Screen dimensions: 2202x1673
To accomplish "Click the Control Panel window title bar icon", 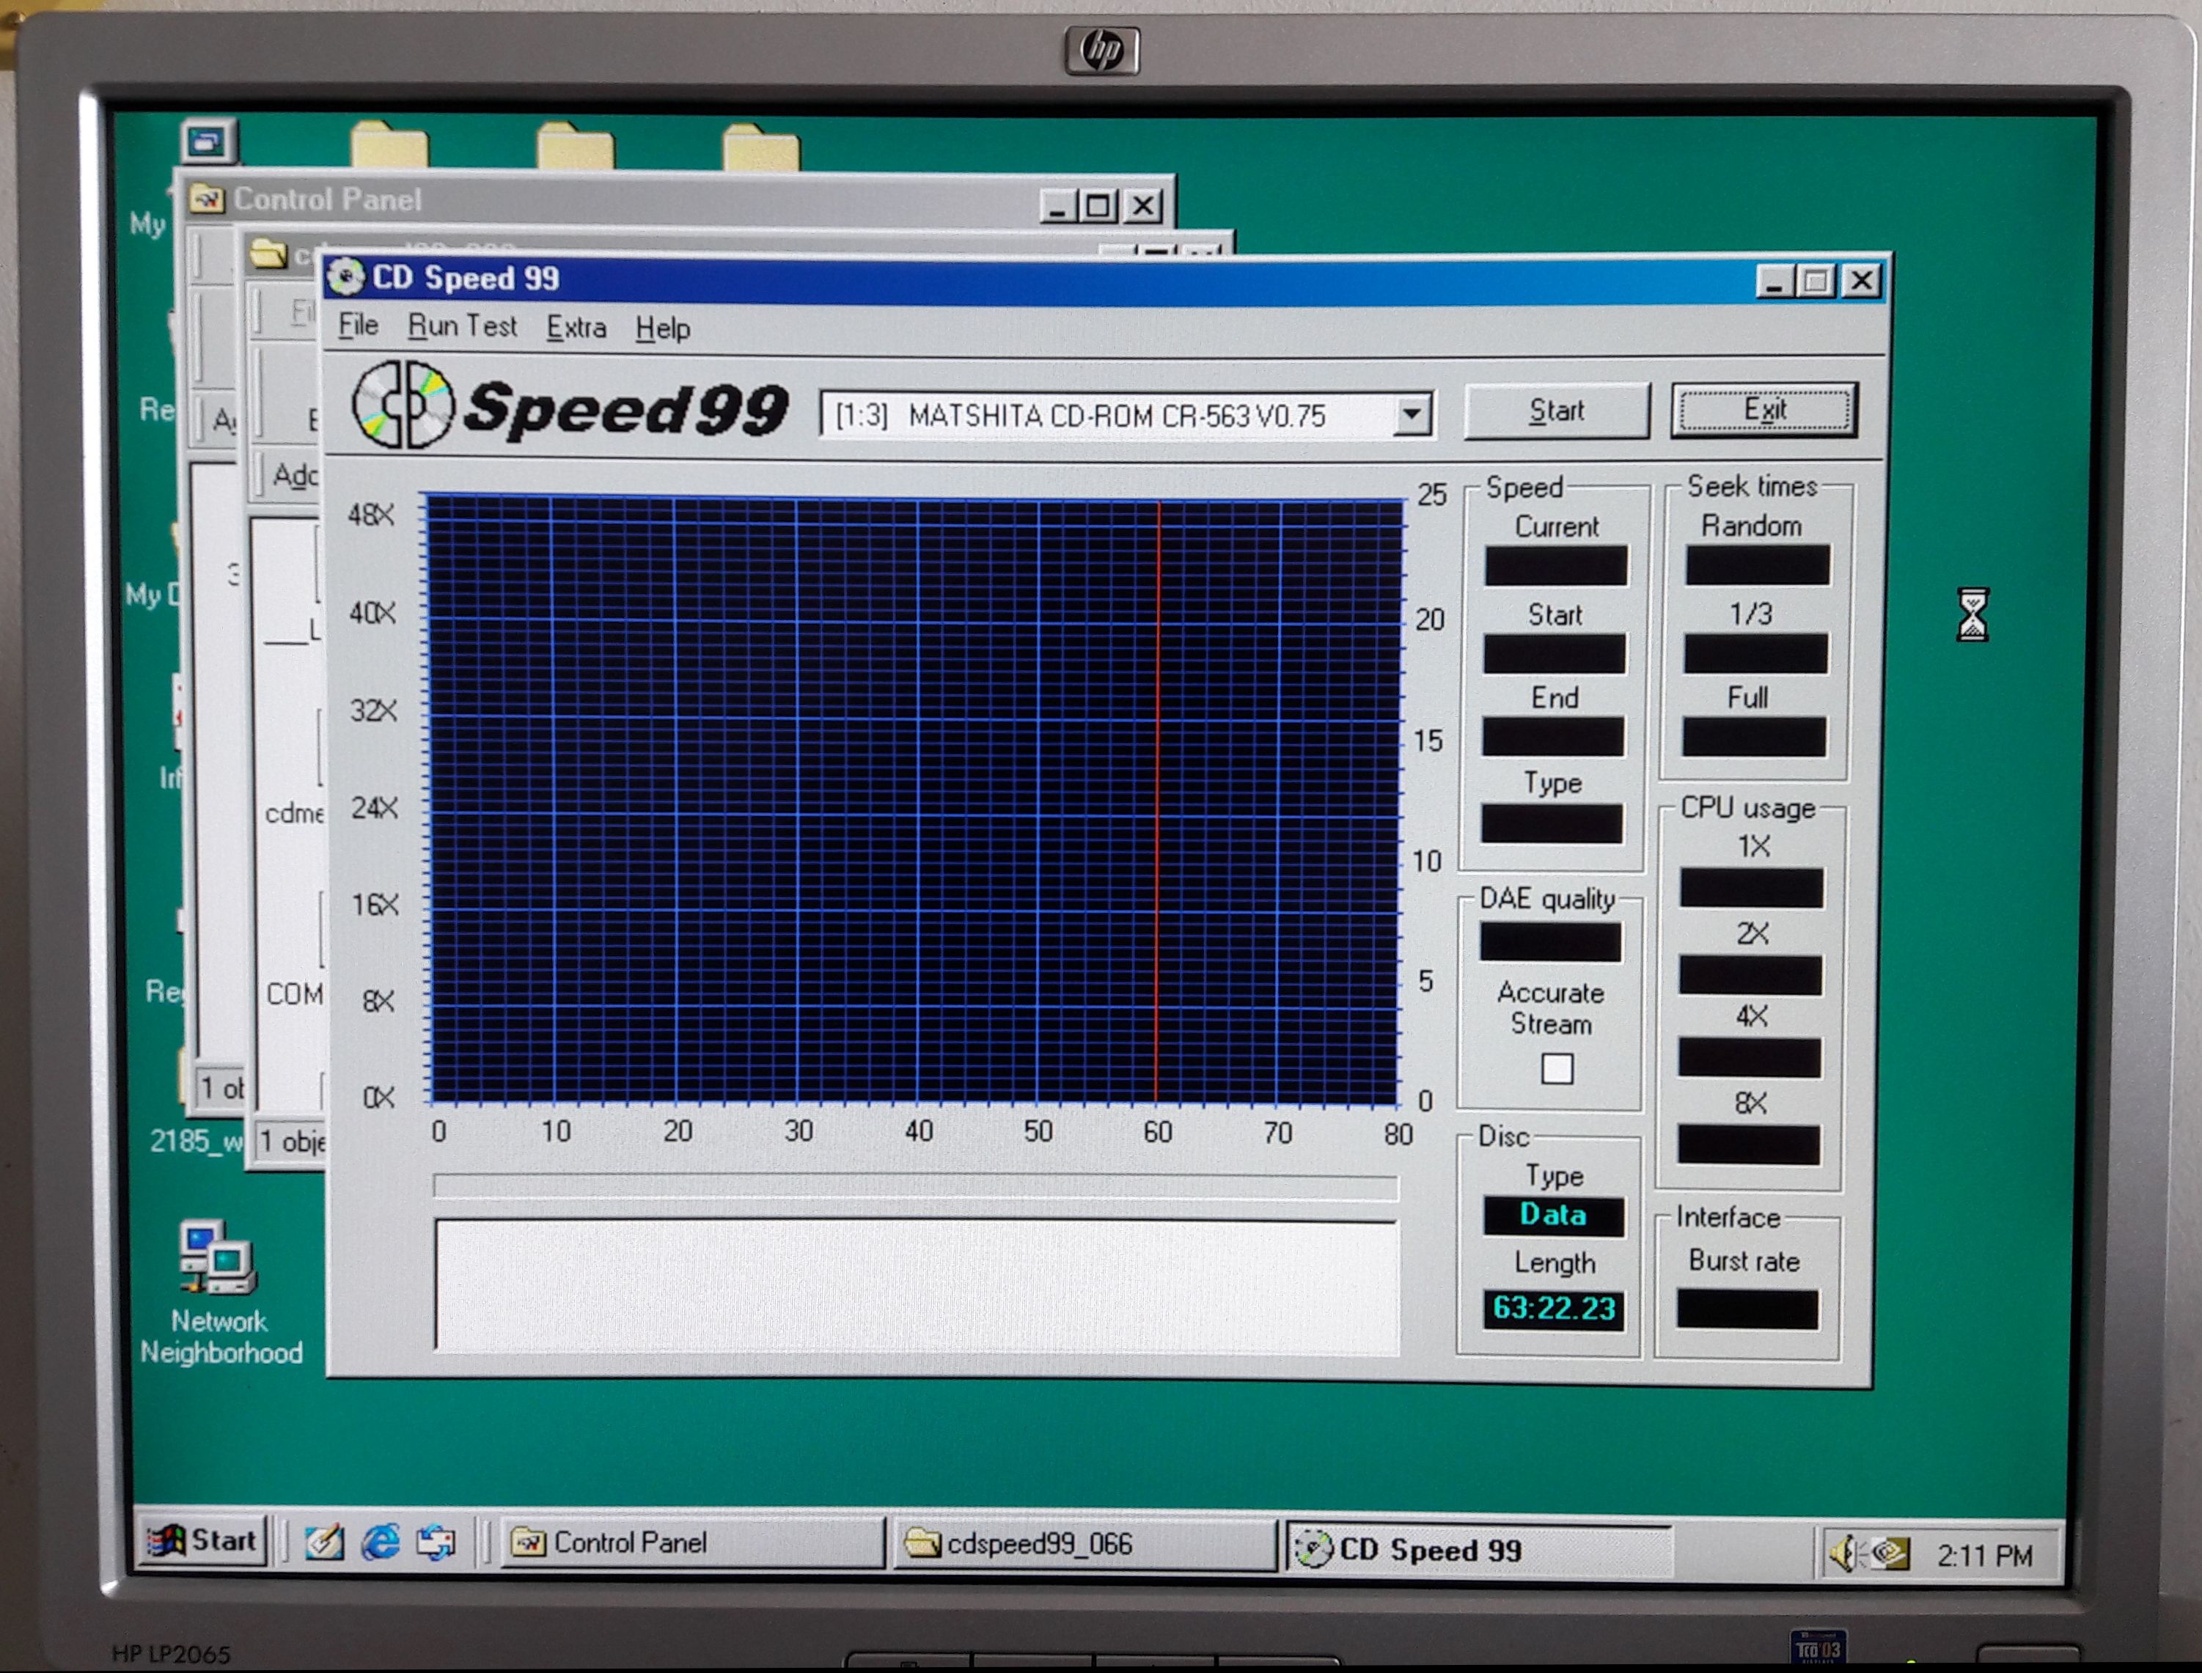I will (206, 199).
